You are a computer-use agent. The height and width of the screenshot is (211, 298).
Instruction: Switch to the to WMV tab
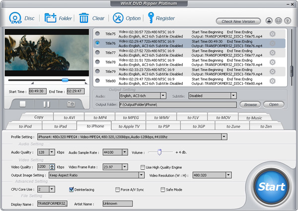[x=161, y=118]
